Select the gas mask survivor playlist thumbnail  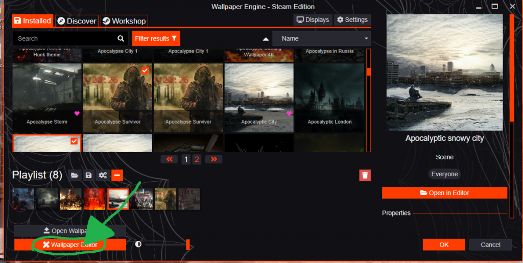pos(165,199)
